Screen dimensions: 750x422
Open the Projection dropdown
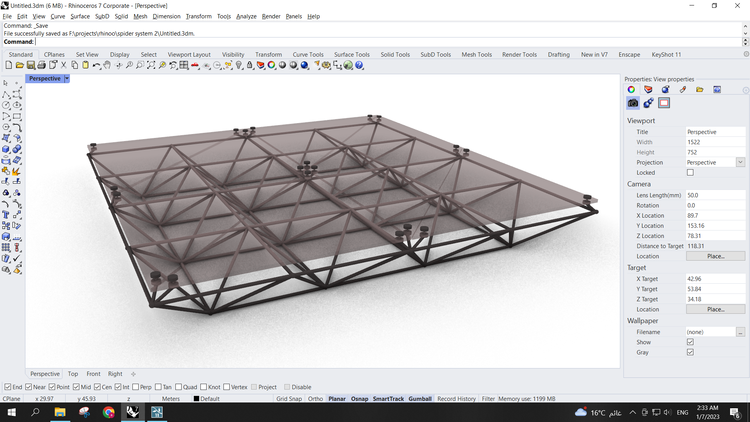point(740,162)
